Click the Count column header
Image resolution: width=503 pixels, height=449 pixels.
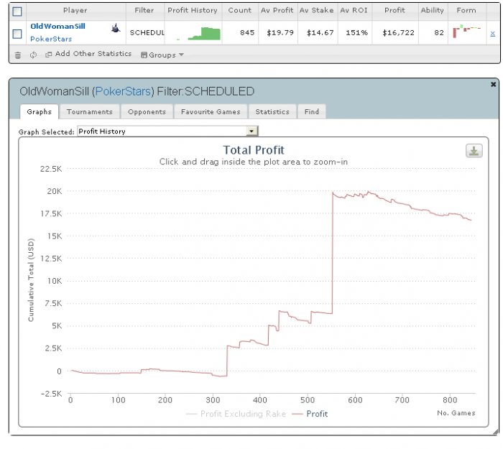[x=239, y=11]
